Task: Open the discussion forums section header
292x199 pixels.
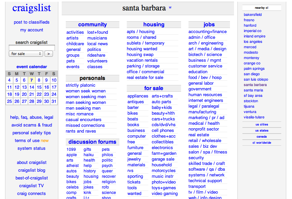Action: (x=92, y=142)
